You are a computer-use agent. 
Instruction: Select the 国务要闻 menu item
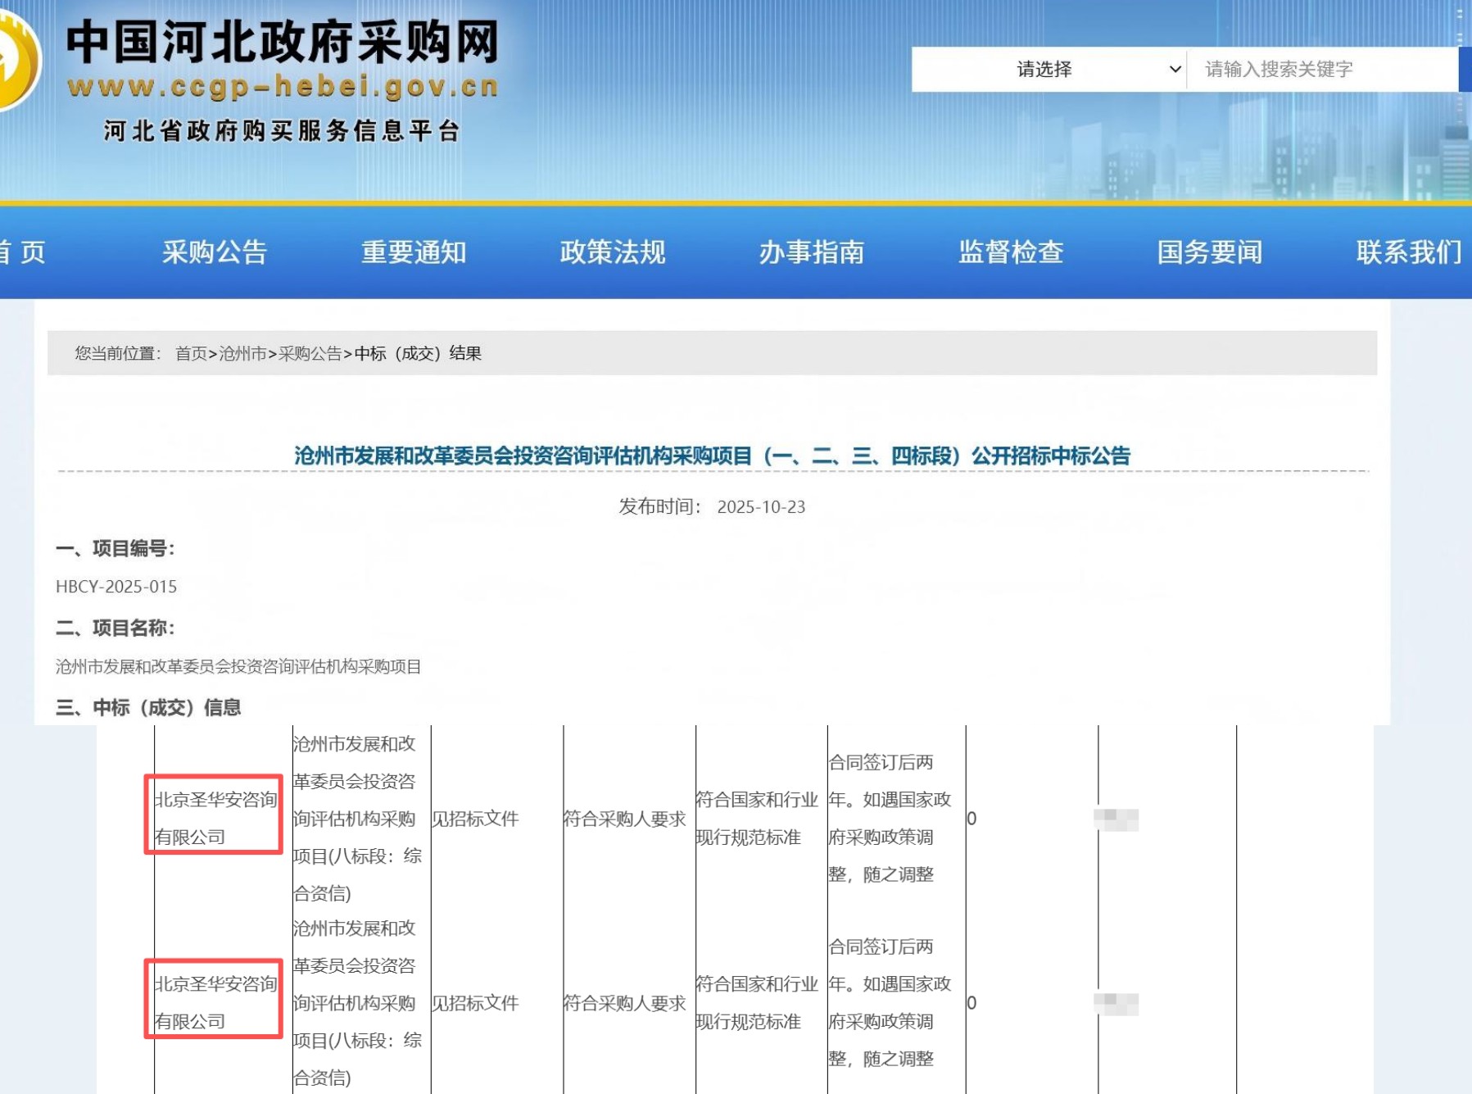tap(1210, 252)
